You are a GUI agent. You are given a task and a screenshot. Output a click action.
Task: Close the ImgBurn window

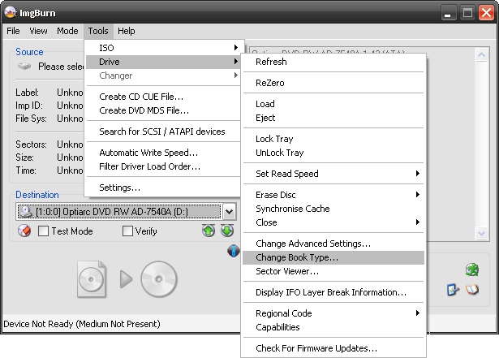486,13
